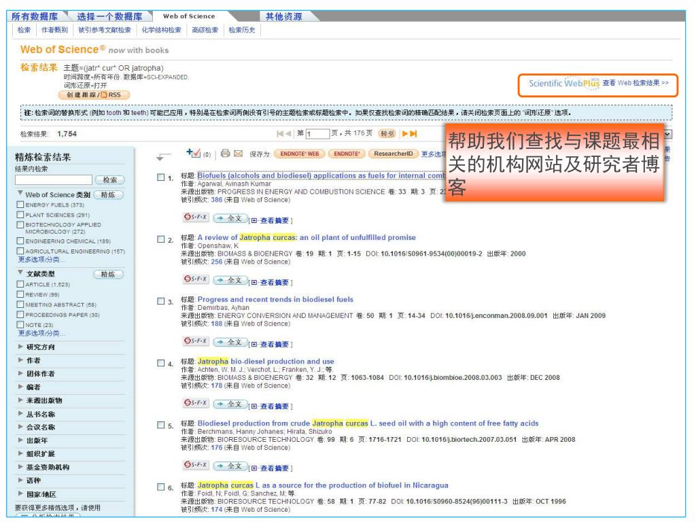Check the PROCEEDINGS PAPER (30) type
Screen dimensions: 696x522
20,315
